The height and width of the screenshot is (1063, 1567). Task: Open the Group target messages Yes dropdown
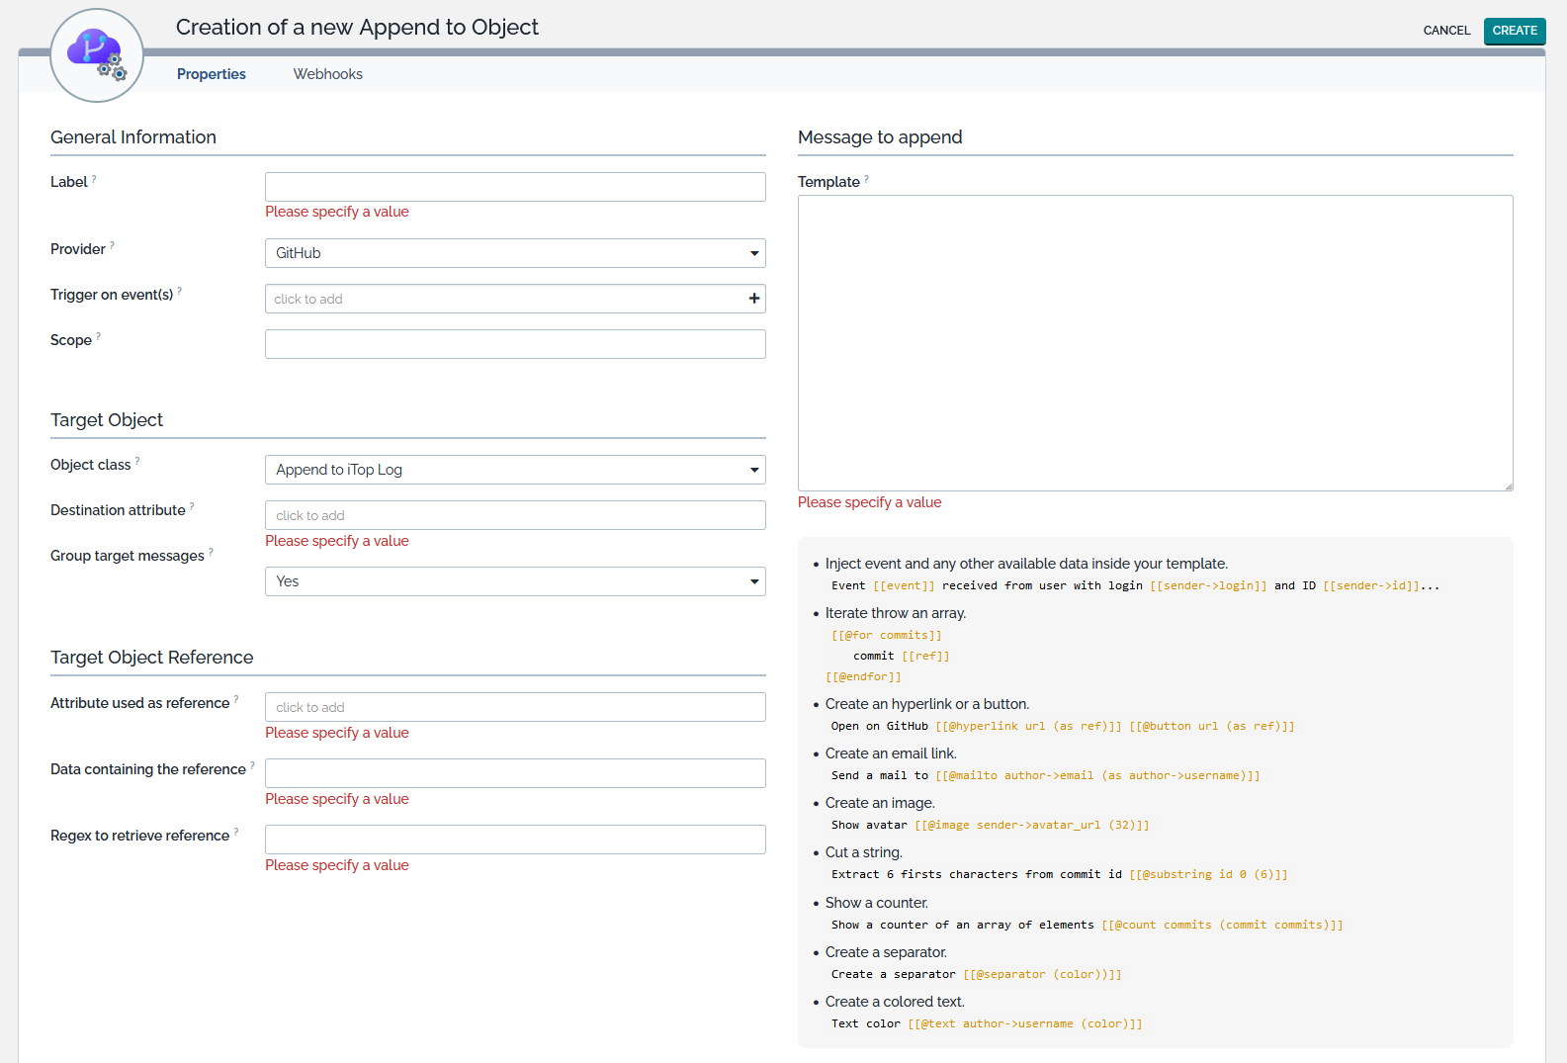click(x=514, y=581)
